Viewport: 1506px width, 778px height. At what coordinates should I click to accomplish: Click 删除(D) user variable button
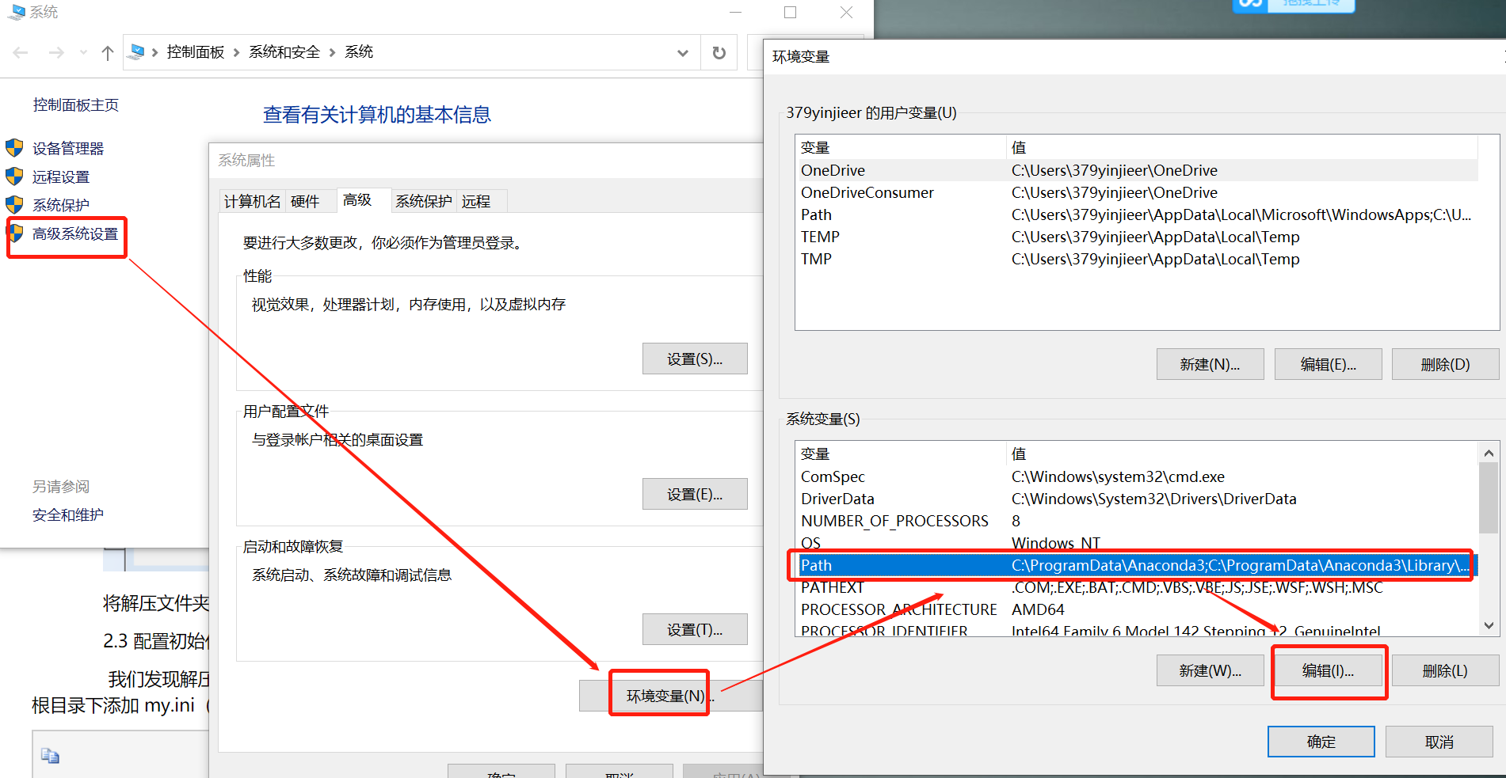point(1445,365)
